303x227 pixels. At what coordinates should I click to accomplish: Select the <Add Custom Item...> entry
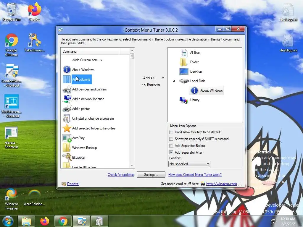pos(87,60)
